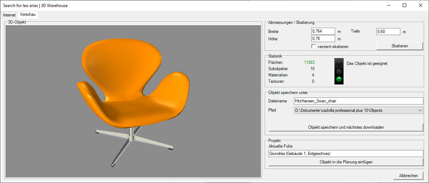The width and height of the screenshot is (429, 183).
Task: Click the Materialien value 4
Action: (313, 75)
